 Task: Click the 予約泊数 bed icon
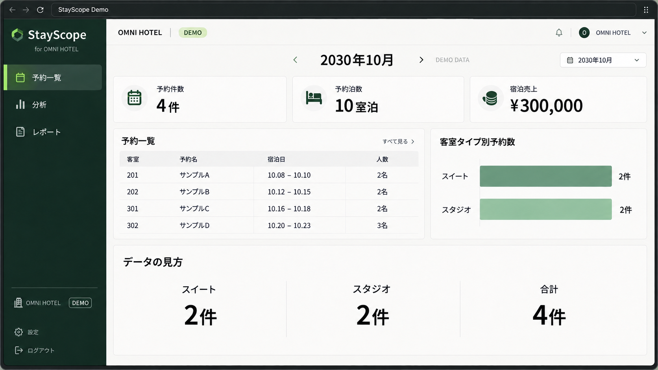(314, 98)
